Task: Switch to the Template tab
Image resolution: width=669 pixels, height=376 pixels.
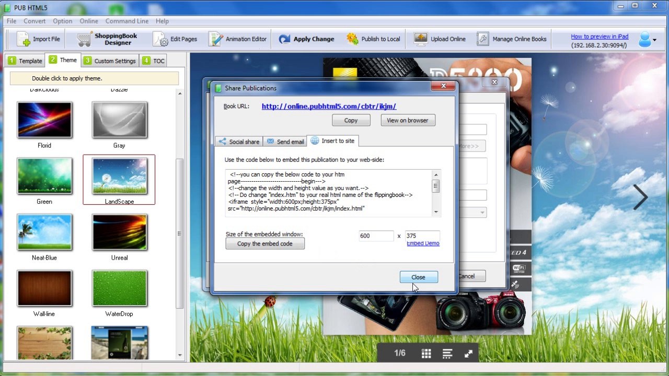Action: pyautogui.click(x=25, y=61)
